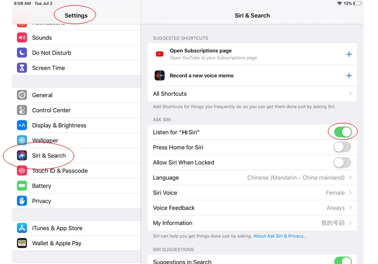This screenshot has width=378, height=264.
Task: Open About Ask Siri & Privacy link
Action: coord(280,236)
